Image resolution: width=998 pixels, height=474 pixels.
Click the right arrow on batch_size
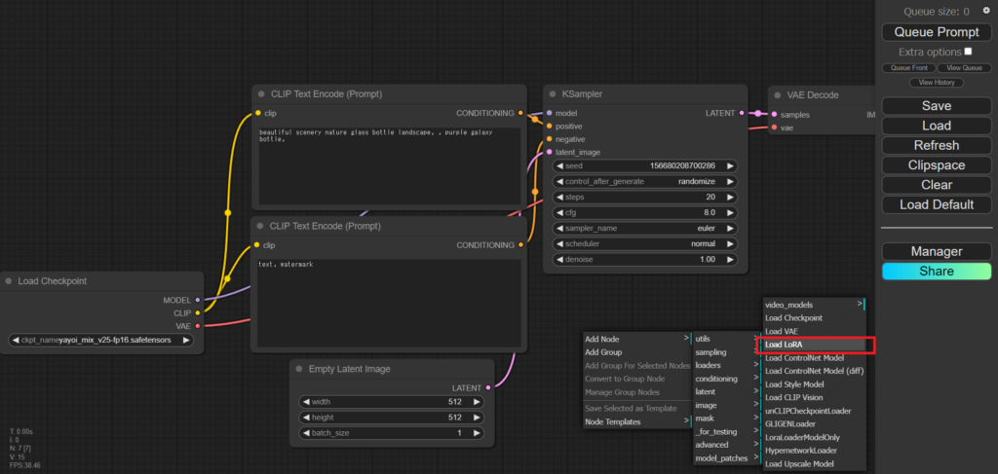tap(477, 432)
